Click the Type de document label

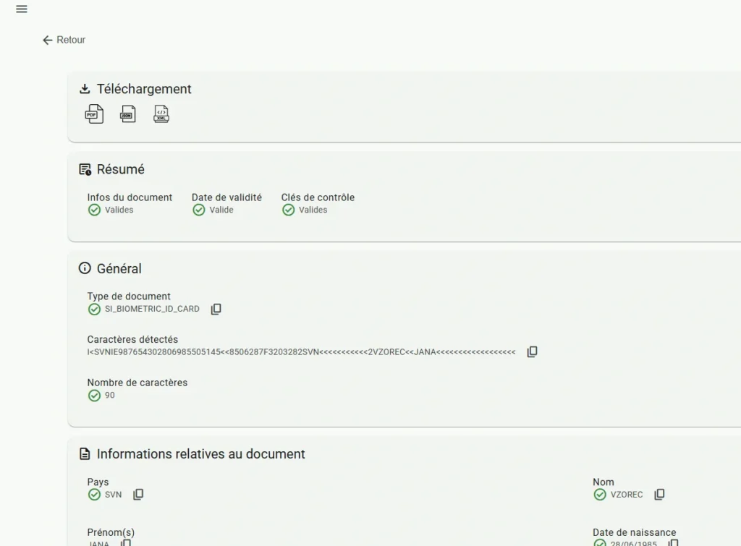point(129,297)
